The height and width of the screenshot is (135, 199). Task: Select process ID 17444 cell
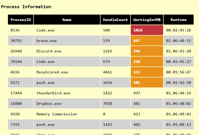(21, 93)
